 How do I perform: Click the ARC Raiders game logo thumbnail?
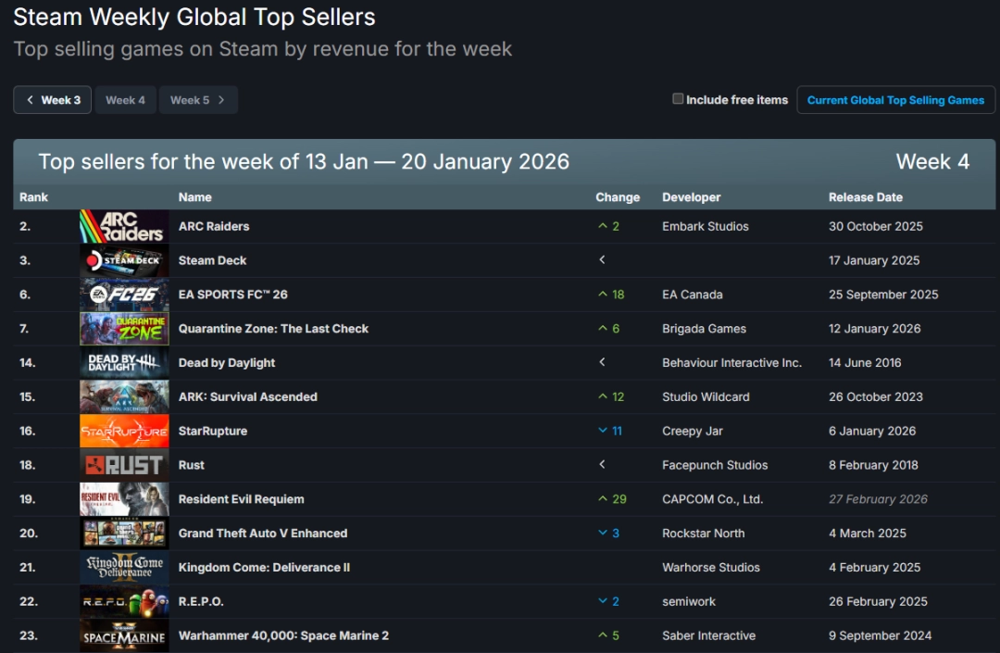pyautogui.click(x=124, y=226)
